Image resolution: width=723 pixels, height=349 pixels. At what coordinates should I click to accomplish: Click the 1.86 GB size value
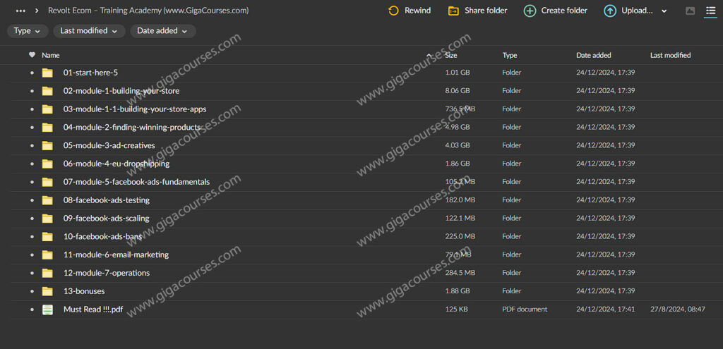(x=458, y=164)
